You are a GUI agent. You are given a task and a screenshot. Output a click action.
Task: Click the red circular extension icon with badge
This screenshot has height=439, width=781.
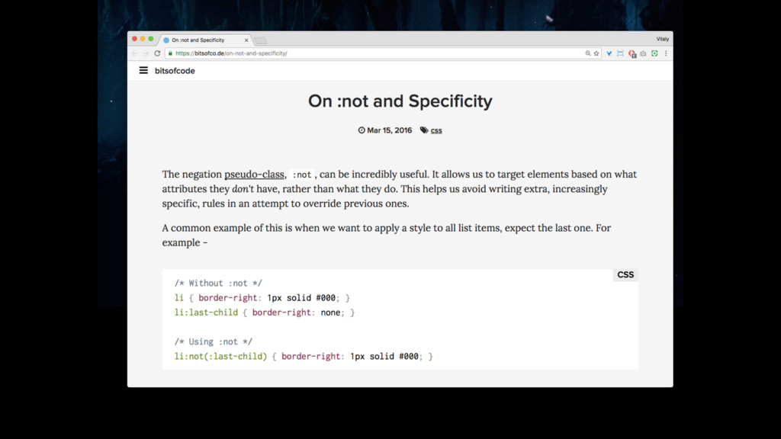(x=632, y=54)
